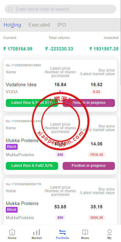Image resolution: width=121 pixels, height=242 pixels.
Task: Click Latest Rise & Fall 2.82% button
Action: tap(32, 166)
